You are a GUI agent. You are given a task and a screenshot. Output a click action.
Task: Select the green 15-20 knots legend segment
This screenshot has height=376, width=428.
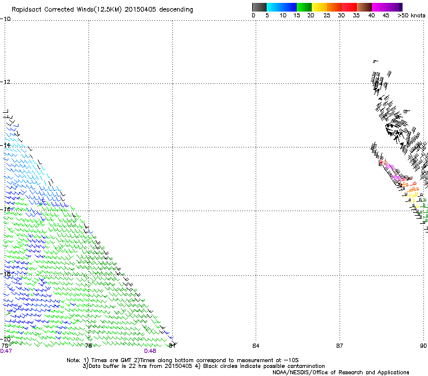point(304,7)
